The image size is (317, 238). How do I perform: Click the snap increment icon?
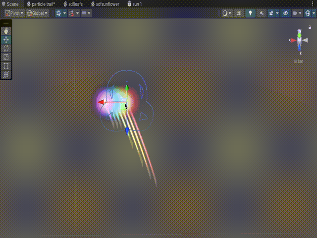pos(84,13)
